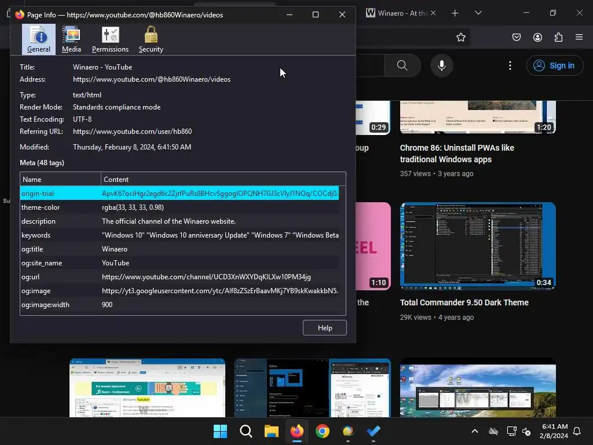The width and height of the screenshot is (593, 445).
Task: Select the og:title meta row
Action: click(x=180, y=249)
